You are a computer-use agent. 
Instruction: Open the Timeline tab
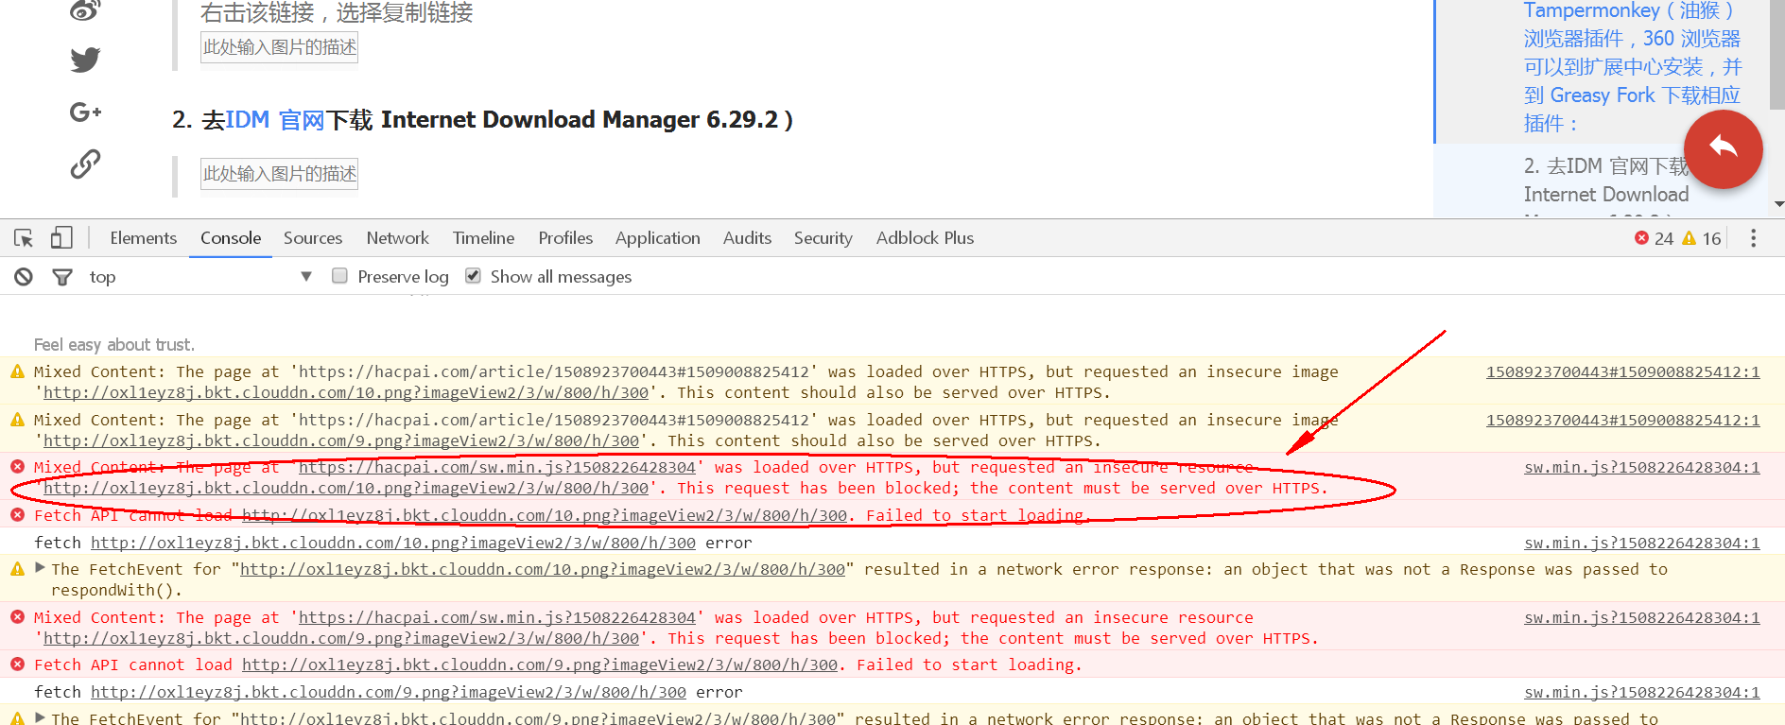point(483,238)
